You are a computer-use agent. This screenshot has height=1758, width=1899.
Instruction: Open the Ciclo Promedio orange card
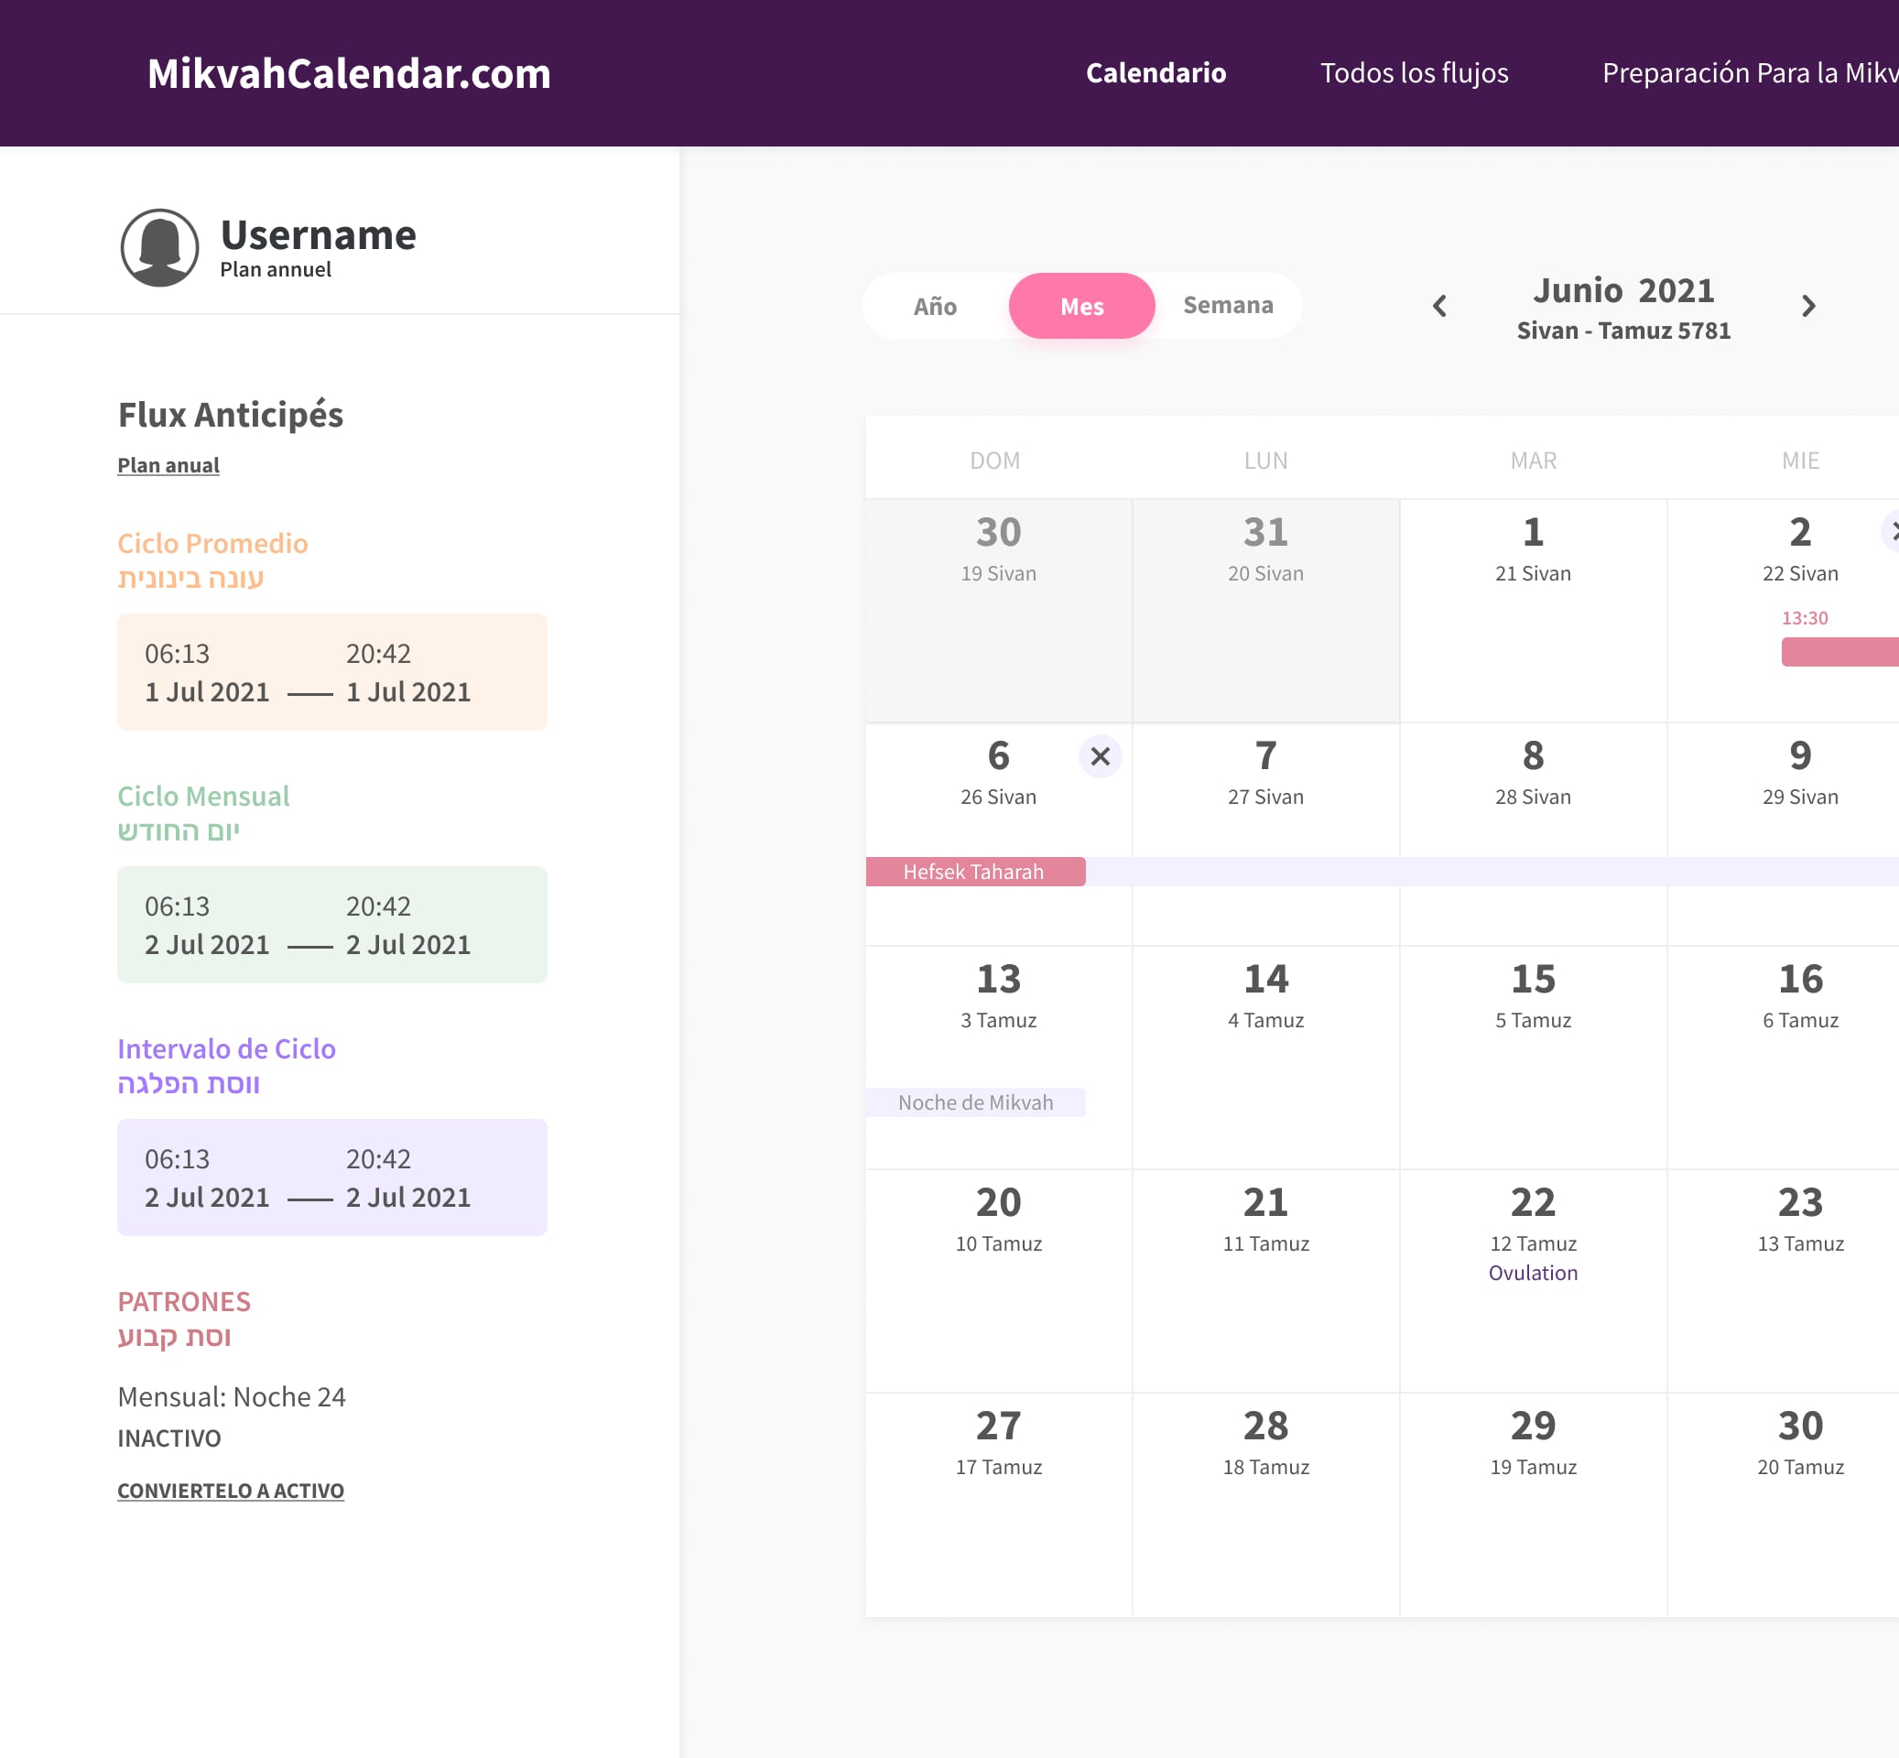[331, 672]
